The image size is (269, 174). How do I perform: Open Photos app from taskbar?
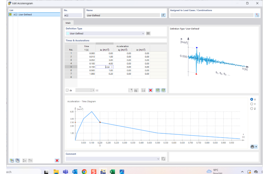click(x=122, y=172)
